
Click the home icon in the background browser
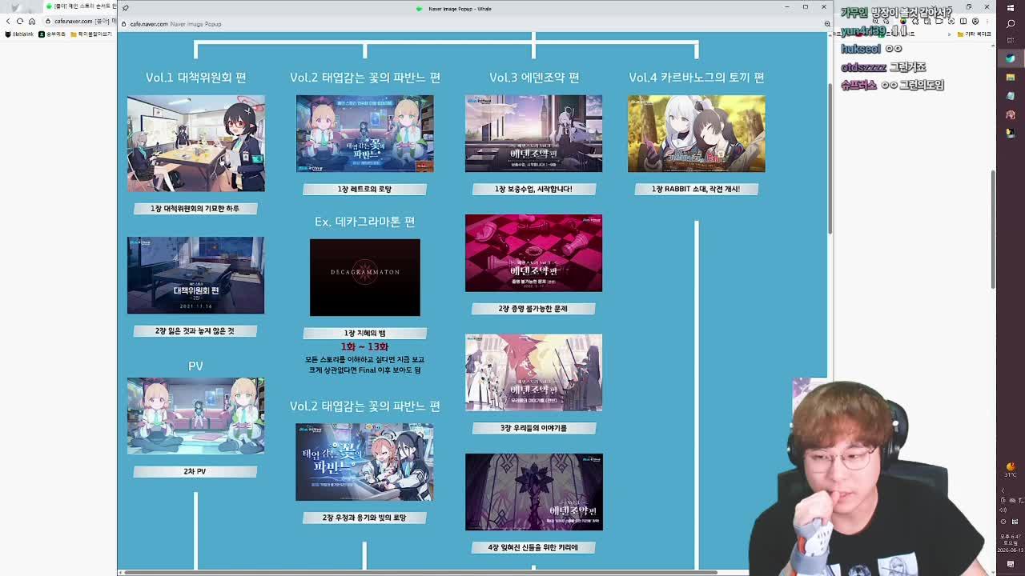coord(31,21)
